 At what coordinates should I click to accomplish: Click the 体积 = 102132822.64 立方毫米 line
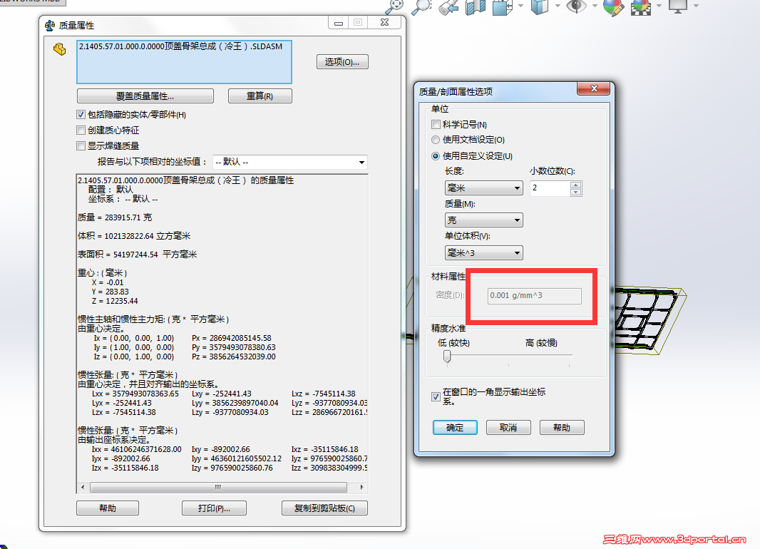(x=134, y=236)
